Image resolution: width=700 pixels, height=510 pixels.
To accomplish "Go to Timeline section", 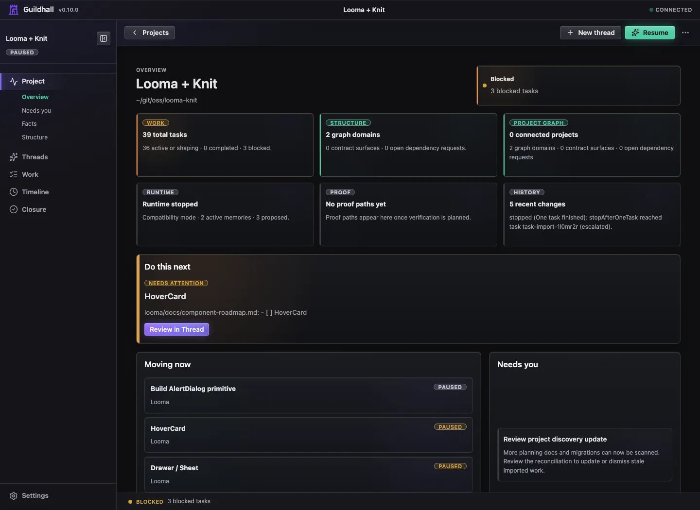I will tap(58, 192).
